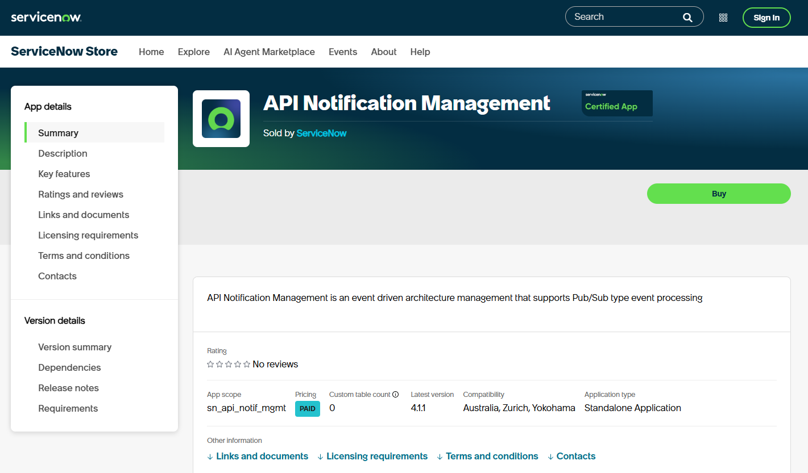Select Requirements in the sidebar
This screenshot has width=808, height=473.
[x=68, y=408]
